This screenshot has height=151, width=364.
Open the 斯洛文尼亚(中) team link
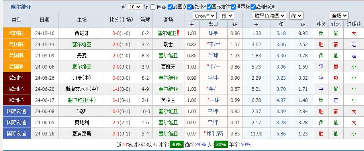click(82, 89)
